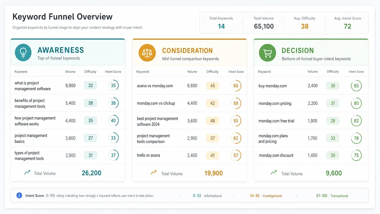
Task: Click the Decision shopping cart icon
Action: (x=268, y=53)
